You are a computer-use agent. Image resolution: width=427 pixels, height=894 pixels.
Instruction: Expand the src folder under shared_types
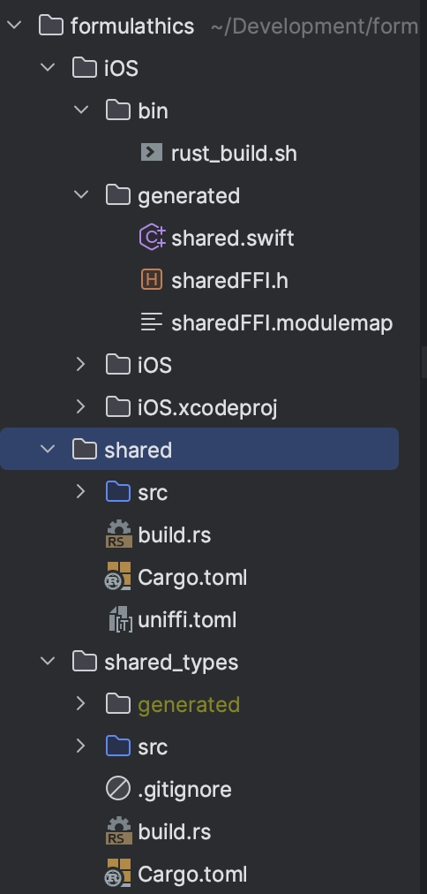coord(81,746)
